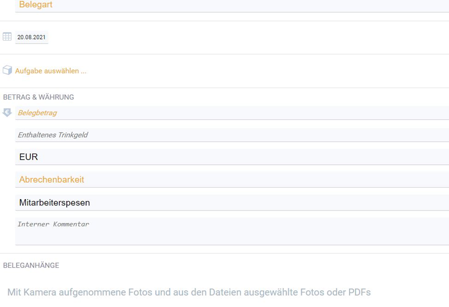
Task: Focus the Belegbetrag amount field
Action: point(232,113)
